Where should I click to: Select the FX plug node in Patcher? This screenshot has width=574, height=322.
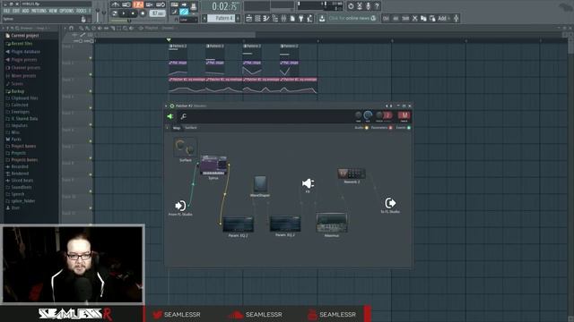click(x=308, y=183)
